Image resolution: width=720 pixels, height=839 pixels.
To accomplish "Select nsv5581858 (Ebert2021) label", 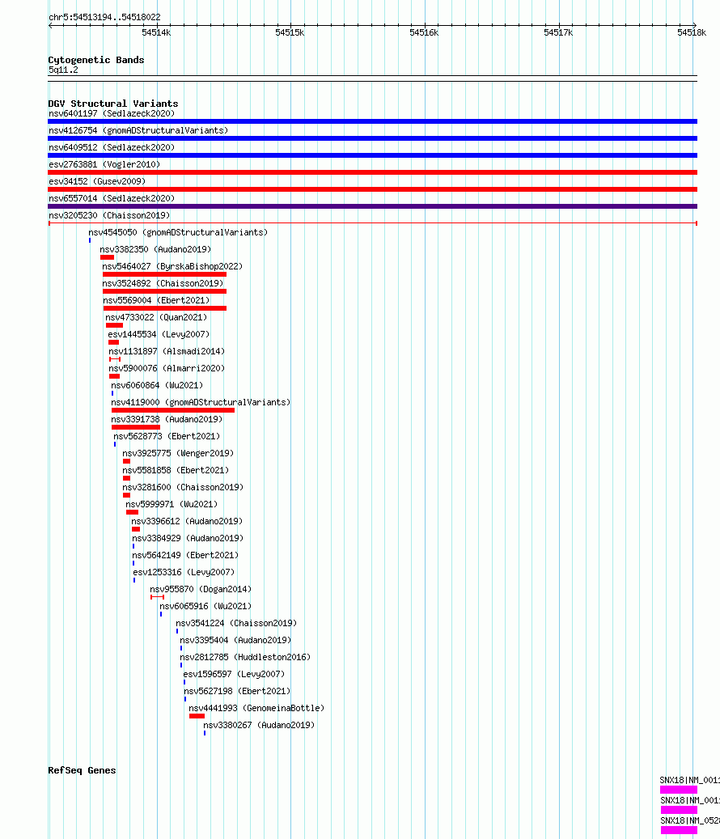I will coord(176,470).
